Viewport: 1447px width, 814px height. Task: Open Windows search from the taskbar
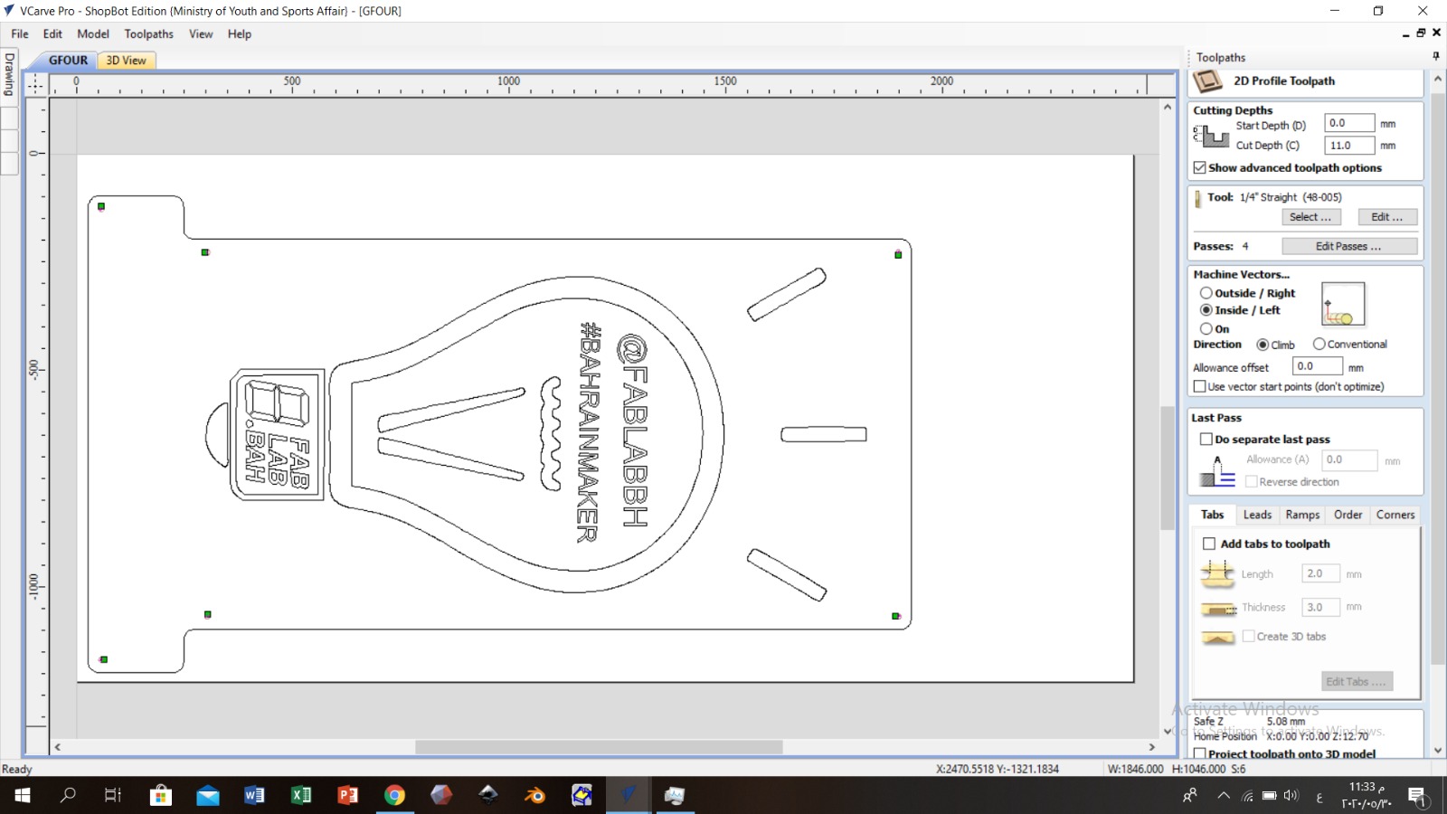68,795
